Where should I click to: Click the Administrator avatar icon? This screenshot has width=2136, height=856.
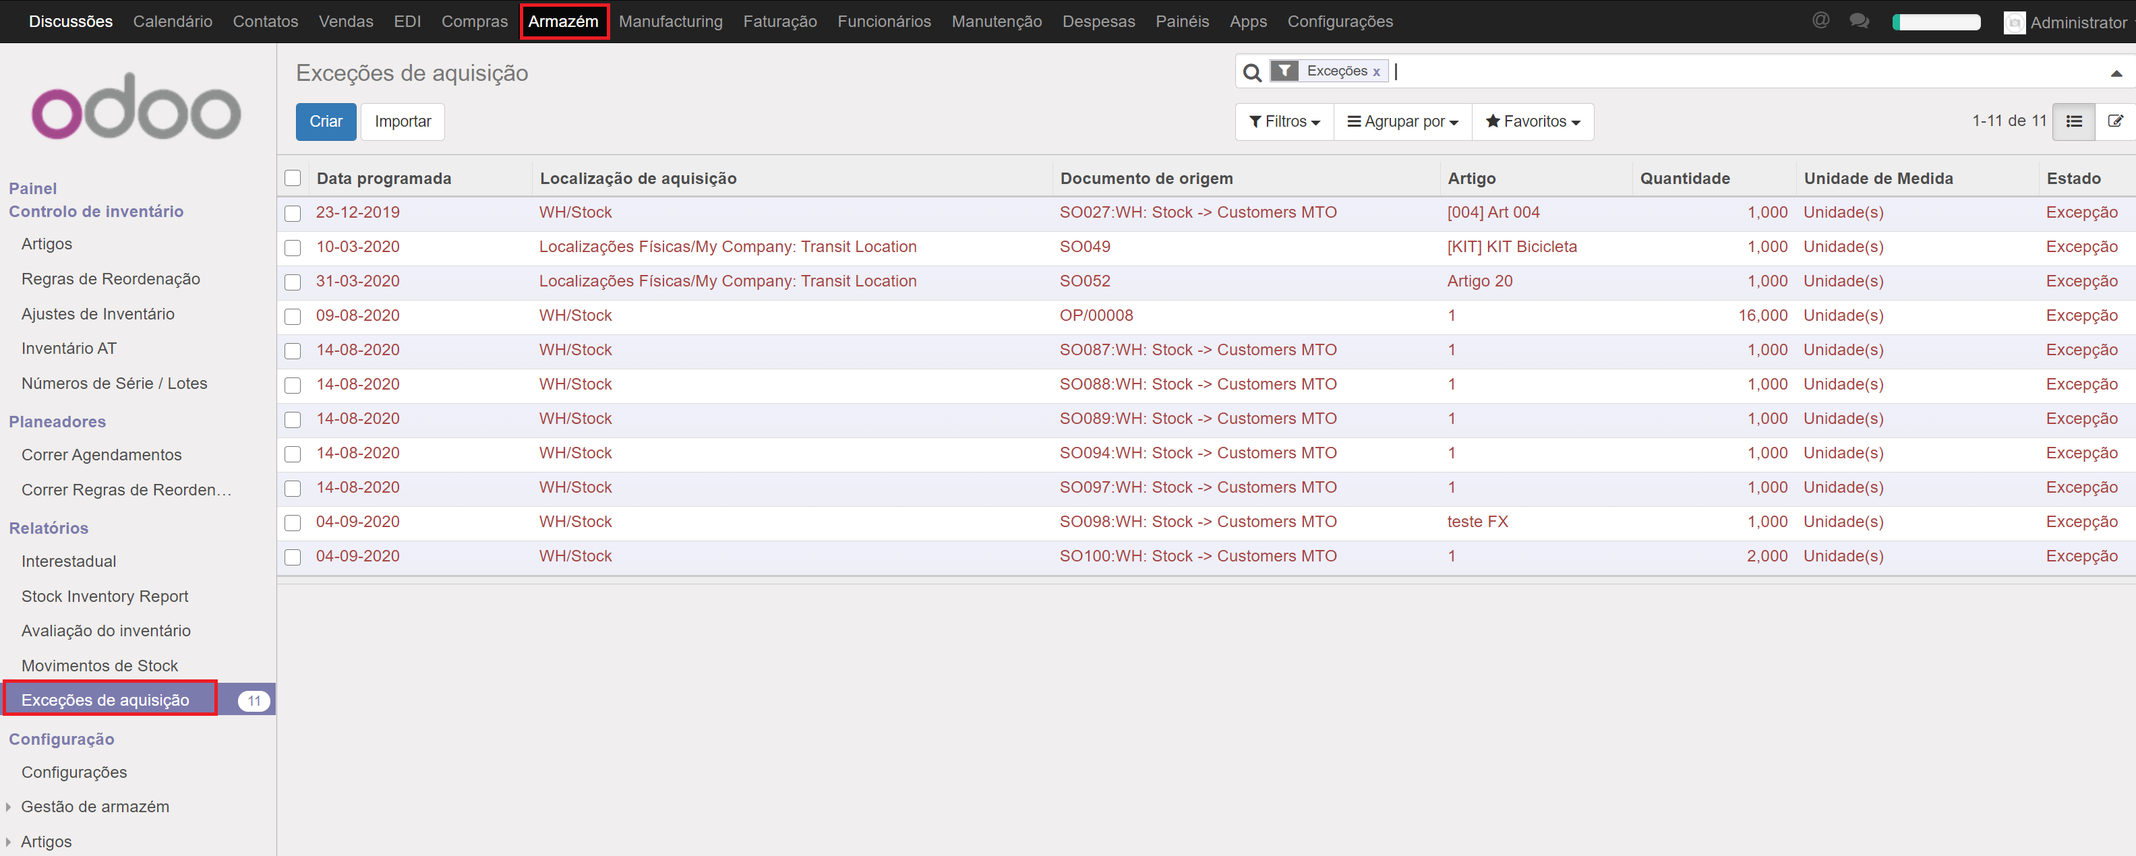2014,22
